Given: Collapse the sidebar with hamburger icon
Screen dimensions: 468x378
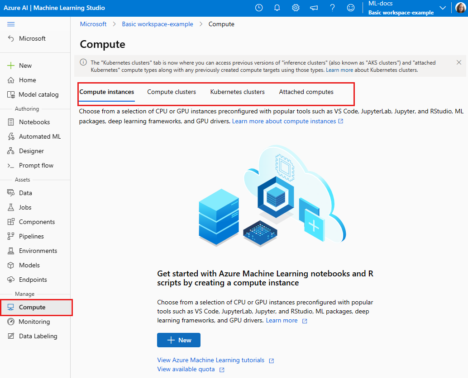Looking at the screenshot, I should [x=11, y=24].
